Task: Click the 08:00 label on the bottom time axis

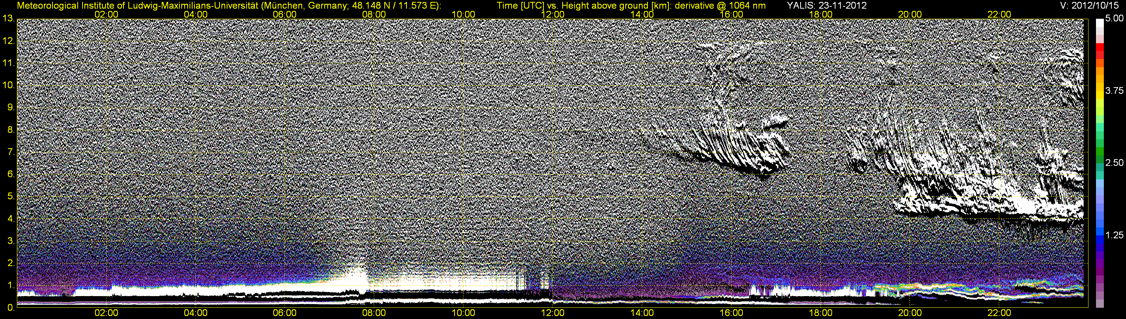Action: click(x=374, y=313)
